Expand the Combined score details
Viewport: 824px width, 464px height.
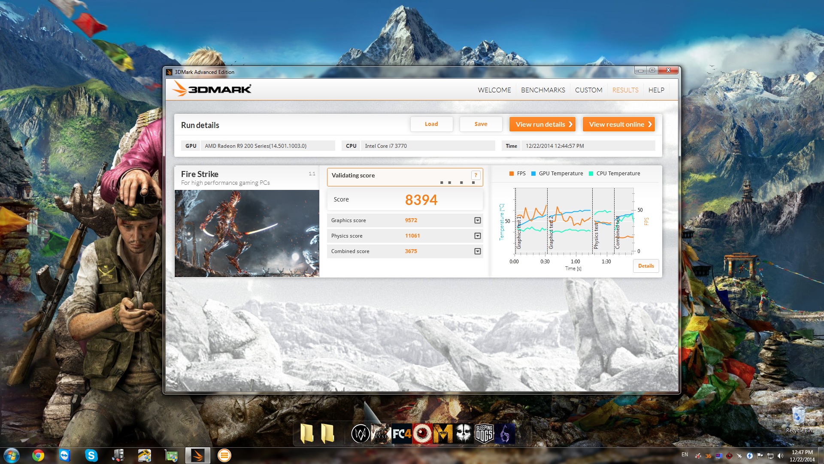pos(477,251)
